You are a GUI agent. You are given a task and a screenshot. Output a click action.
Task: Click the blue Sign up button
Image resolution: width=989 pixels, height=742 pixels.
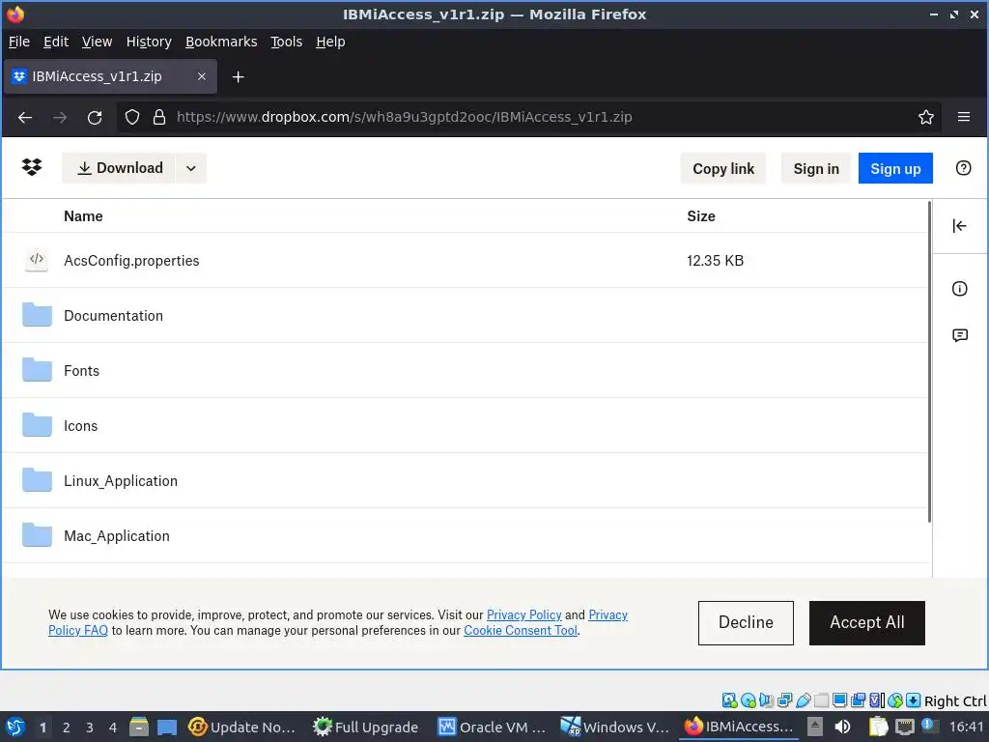tap(895, 168)
